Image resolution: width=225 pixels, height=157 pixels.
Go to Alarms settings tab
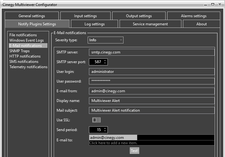(194, 16)
